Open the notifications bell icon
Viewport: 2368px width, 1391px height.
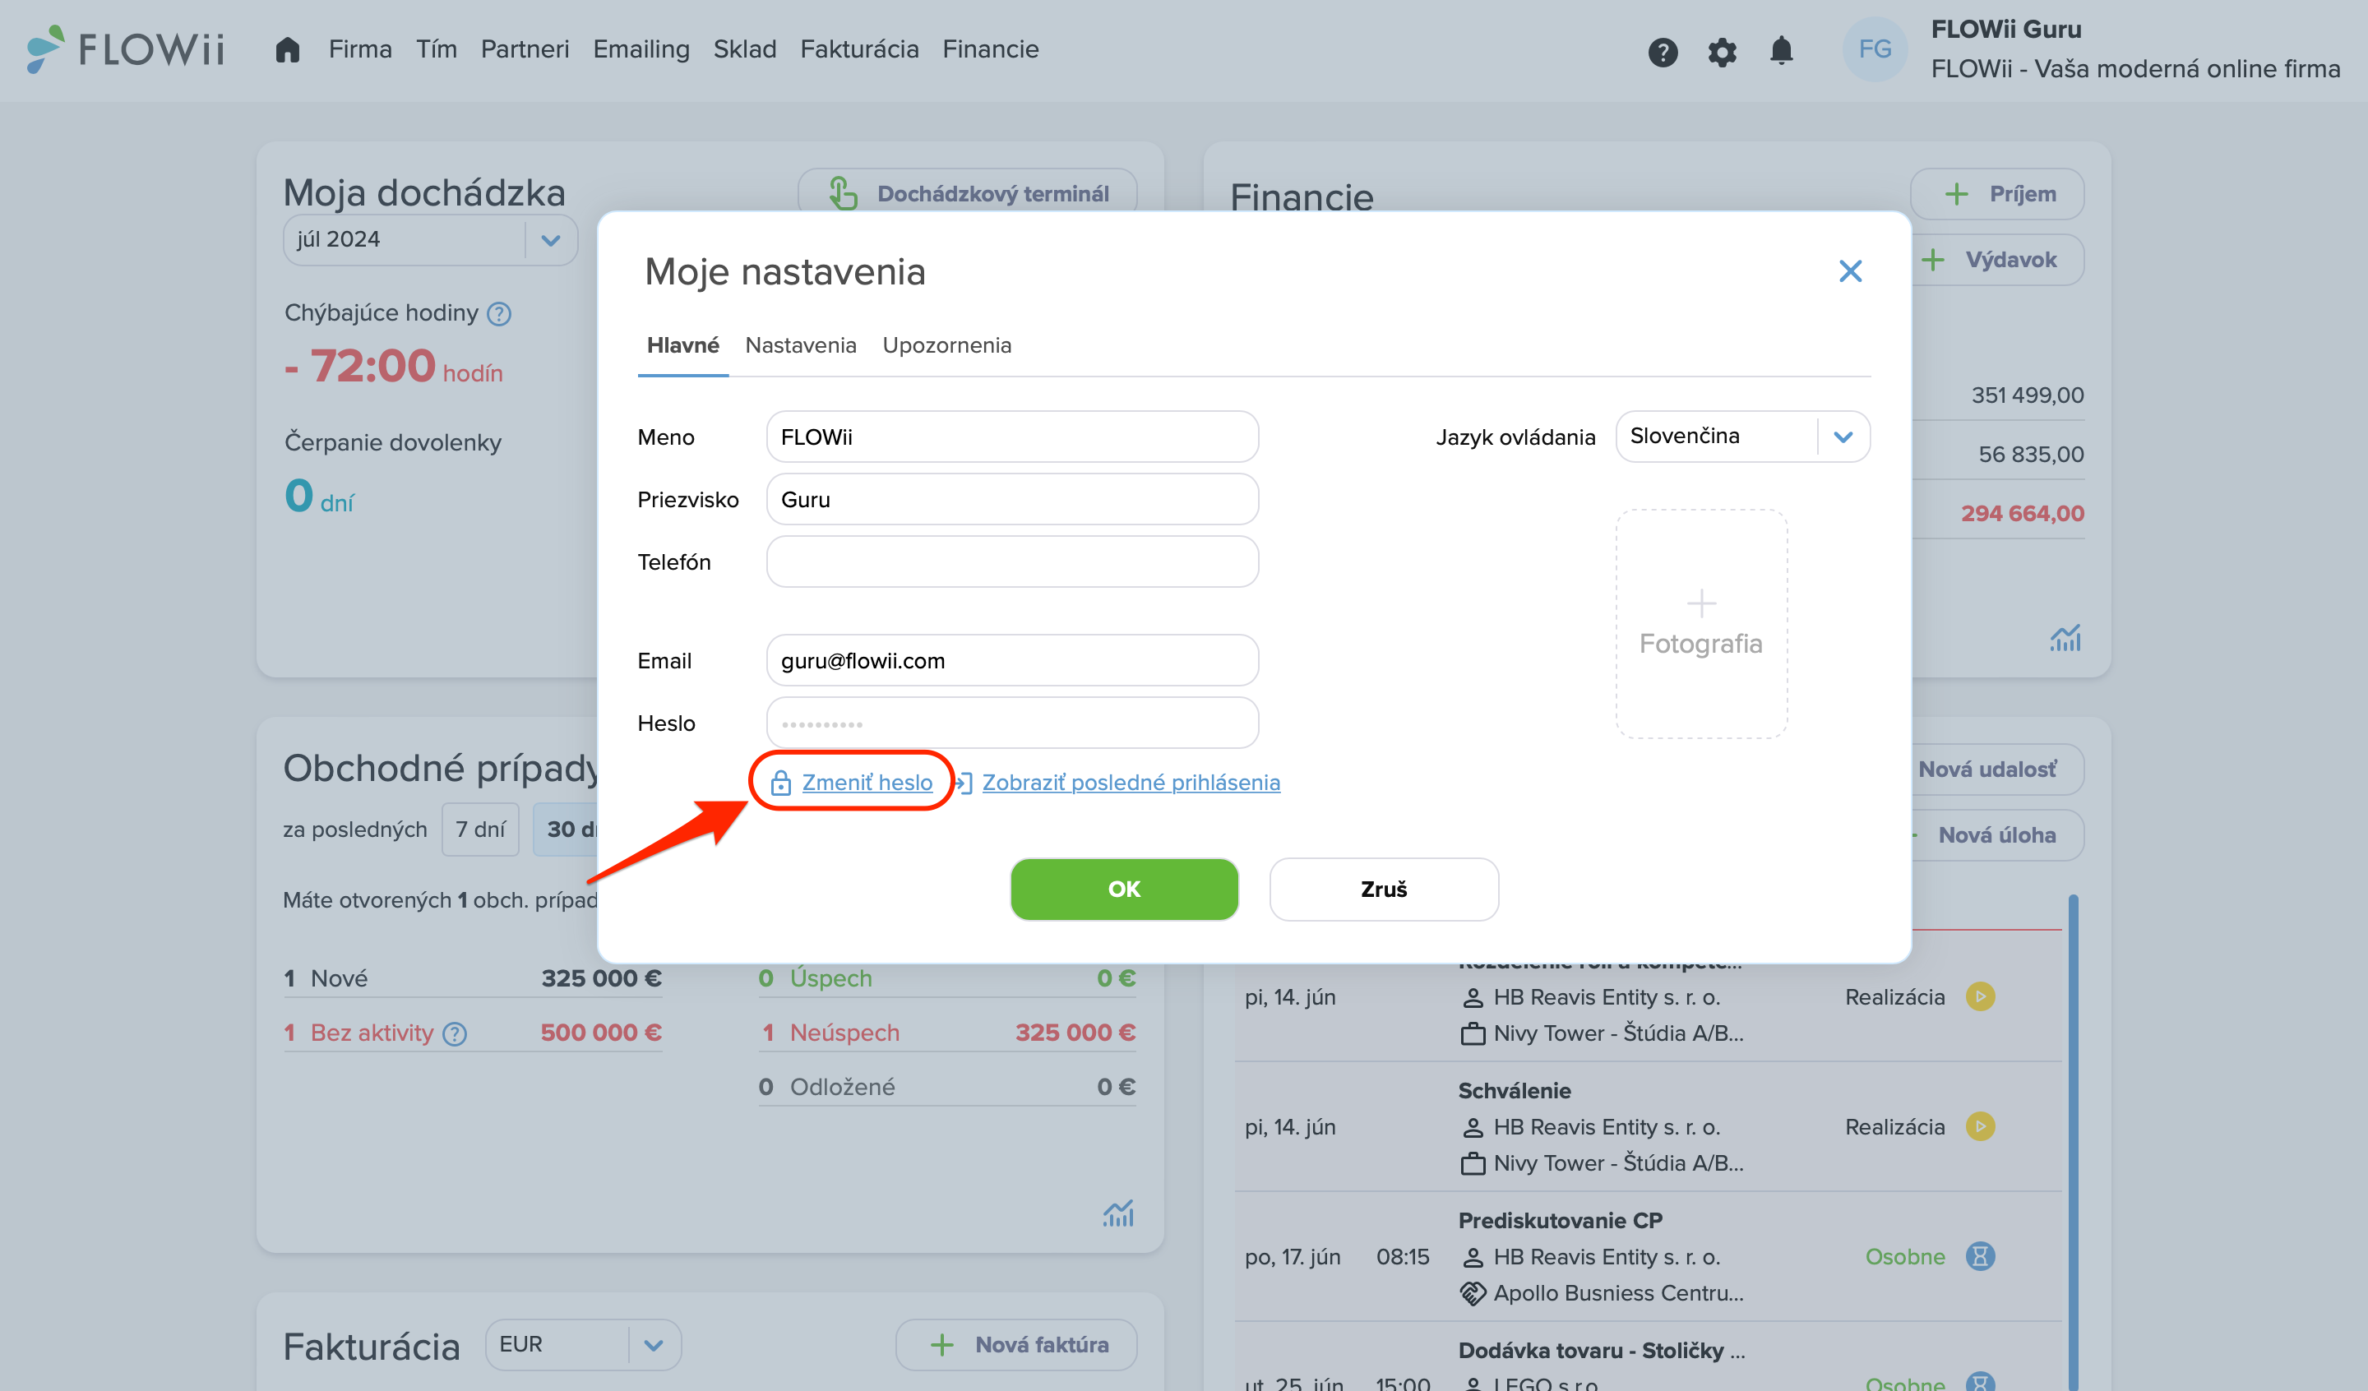[1781, 51]
